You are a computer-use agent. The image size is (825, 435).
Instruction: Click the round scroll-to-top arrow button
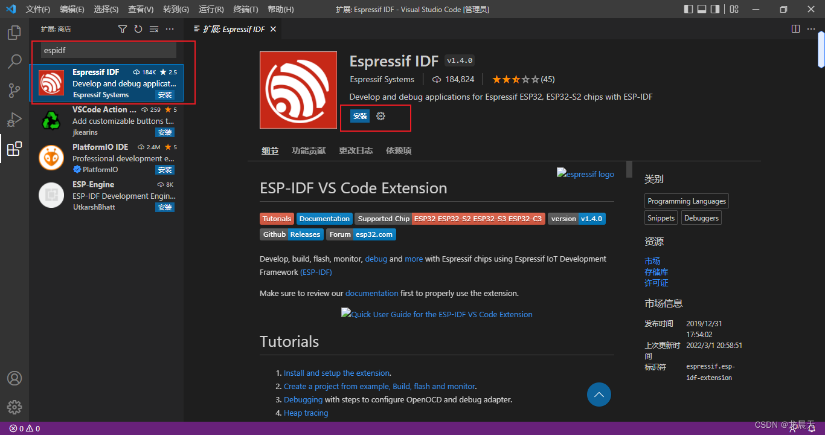point(599,395)
